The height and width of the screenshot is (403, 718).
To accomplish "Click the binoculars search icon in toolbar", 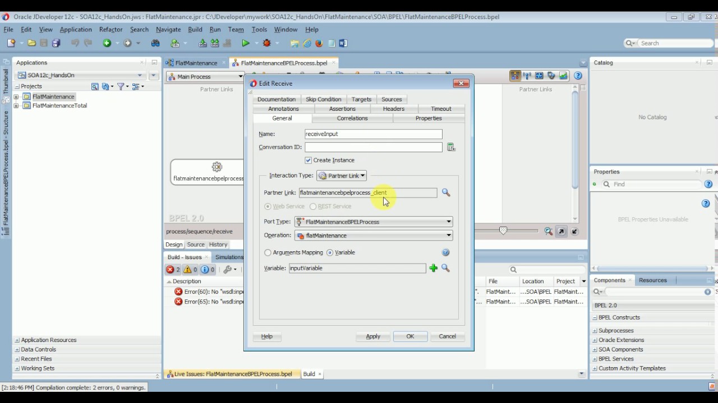I will point(155,43).
